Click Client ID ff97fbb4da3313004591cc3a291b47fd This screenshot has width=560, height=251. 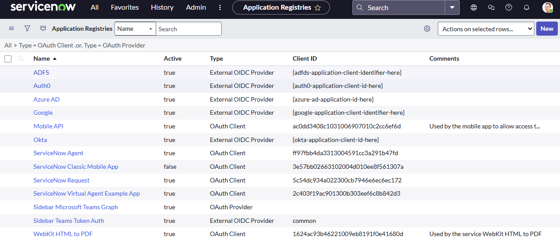coord(345,153)
